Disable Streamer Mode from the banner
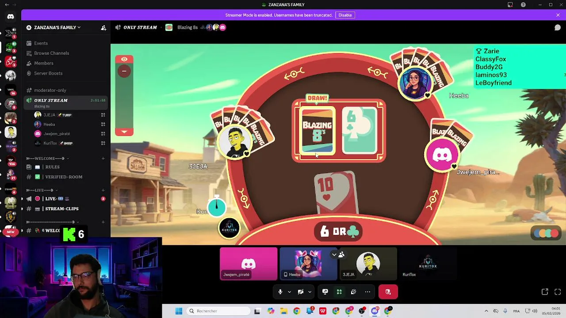 point(345,15)
